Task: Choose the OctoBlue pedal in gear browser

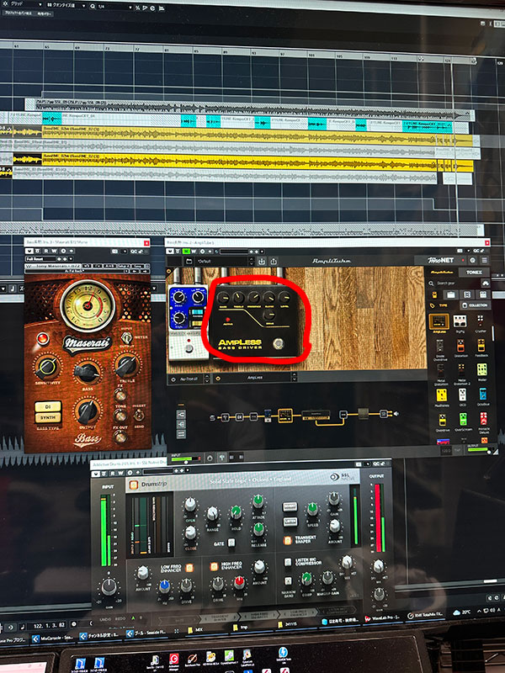Action: point(482,395)
